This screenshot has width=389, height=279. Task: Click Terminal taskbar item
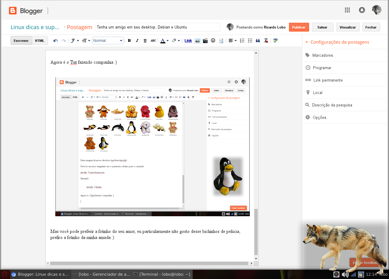pyautogui.click(x=162, y=274)
